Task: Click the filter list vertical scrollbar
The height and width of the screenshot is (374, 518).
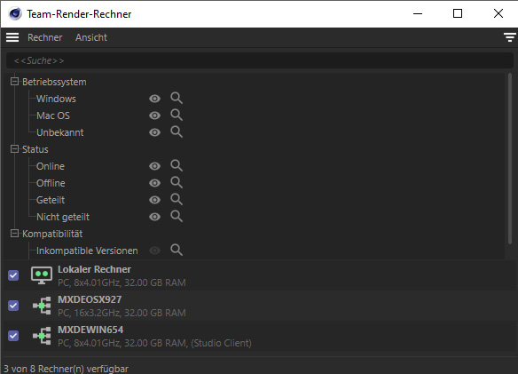Action: tap(510, 159)
